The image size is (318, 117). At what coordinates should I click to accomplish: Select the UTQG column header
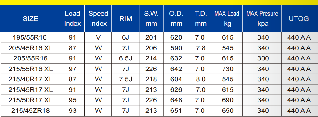pyautogui.click(x=300, y=18)
